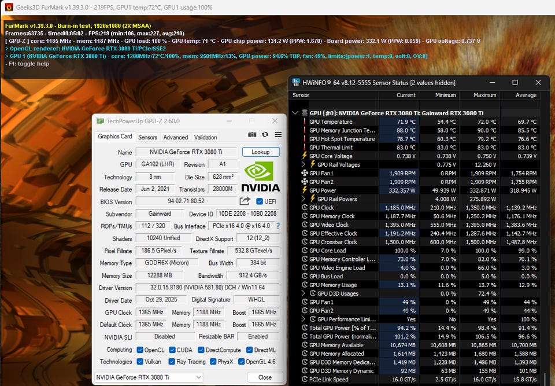Click the GPU Temperature thermometer icon
Screen dimensions: 555x386
click(x=305, y=122)
